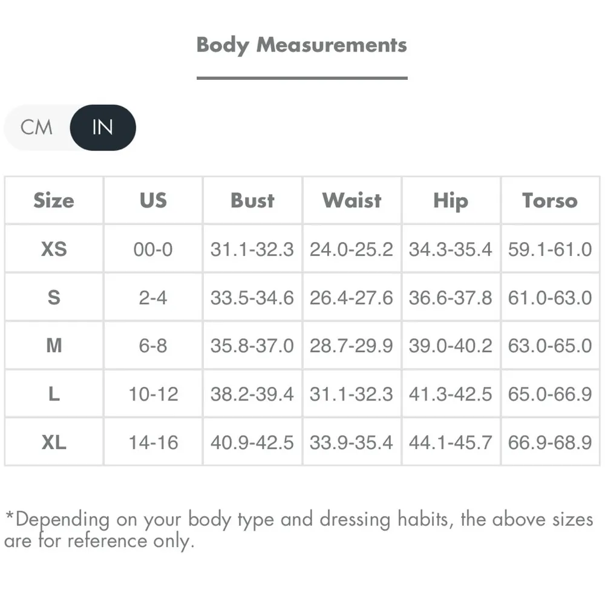This screenshot has height=605, width=605.
Task: Select the M size row label
Action: pos(54,345)
